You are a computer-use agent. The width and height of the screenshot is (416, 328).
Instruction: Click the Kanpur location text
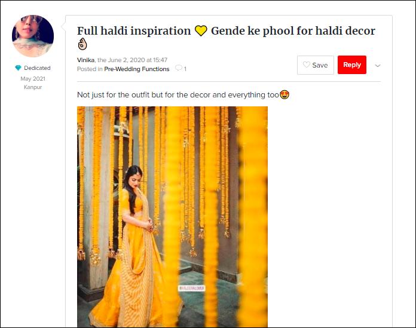pyautogui.click(x=33, y=87)
